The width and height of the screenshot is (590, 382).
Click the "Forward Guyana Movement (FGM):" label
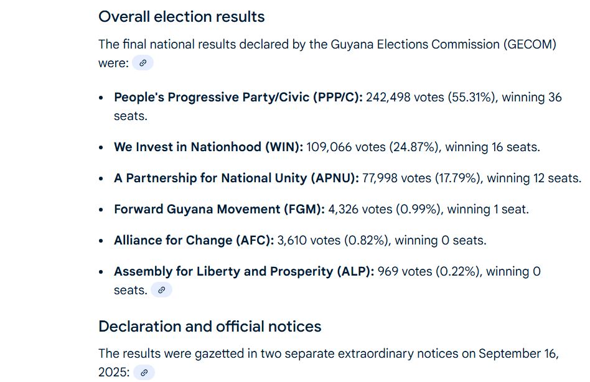point(219,209)
